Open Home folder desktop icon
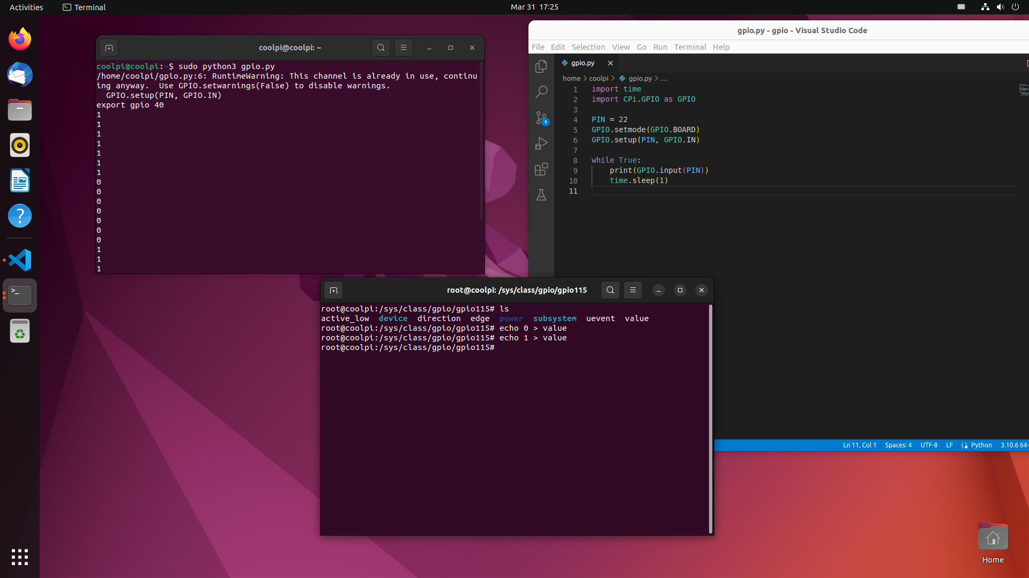 (993, 543)
